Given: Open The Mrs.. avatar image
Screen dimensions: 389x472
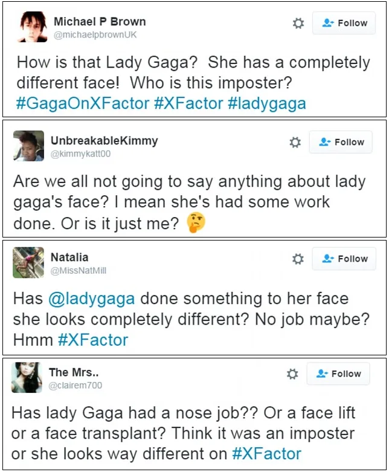Looking at the screenshot, I should (27, 378).
